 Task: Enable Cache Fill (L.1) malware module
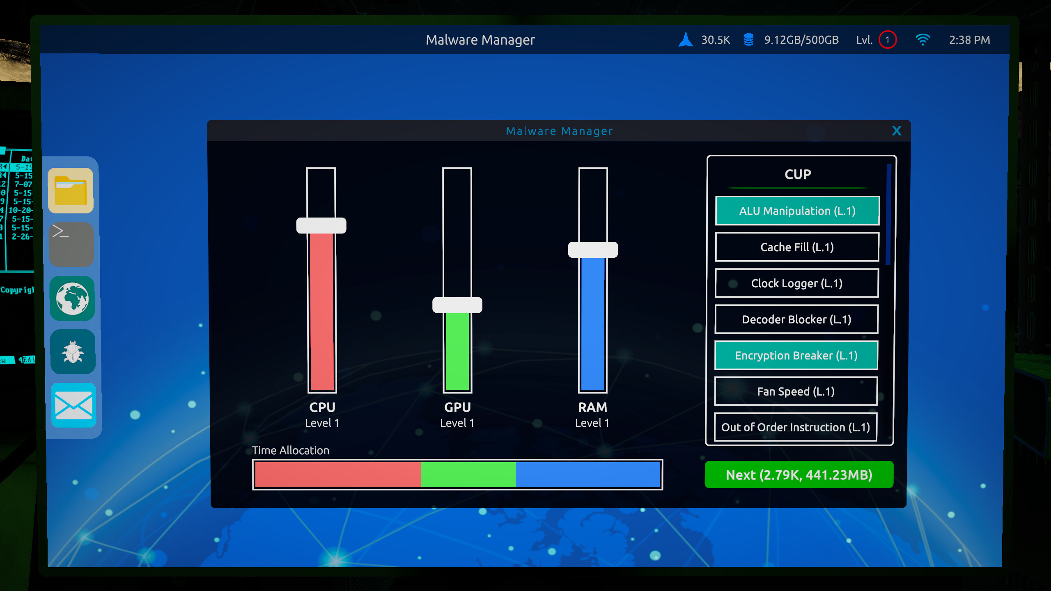click(x=796, y=247)
